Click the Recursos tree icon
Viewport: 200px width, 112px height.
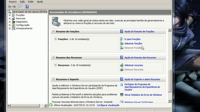coord(13,19)
